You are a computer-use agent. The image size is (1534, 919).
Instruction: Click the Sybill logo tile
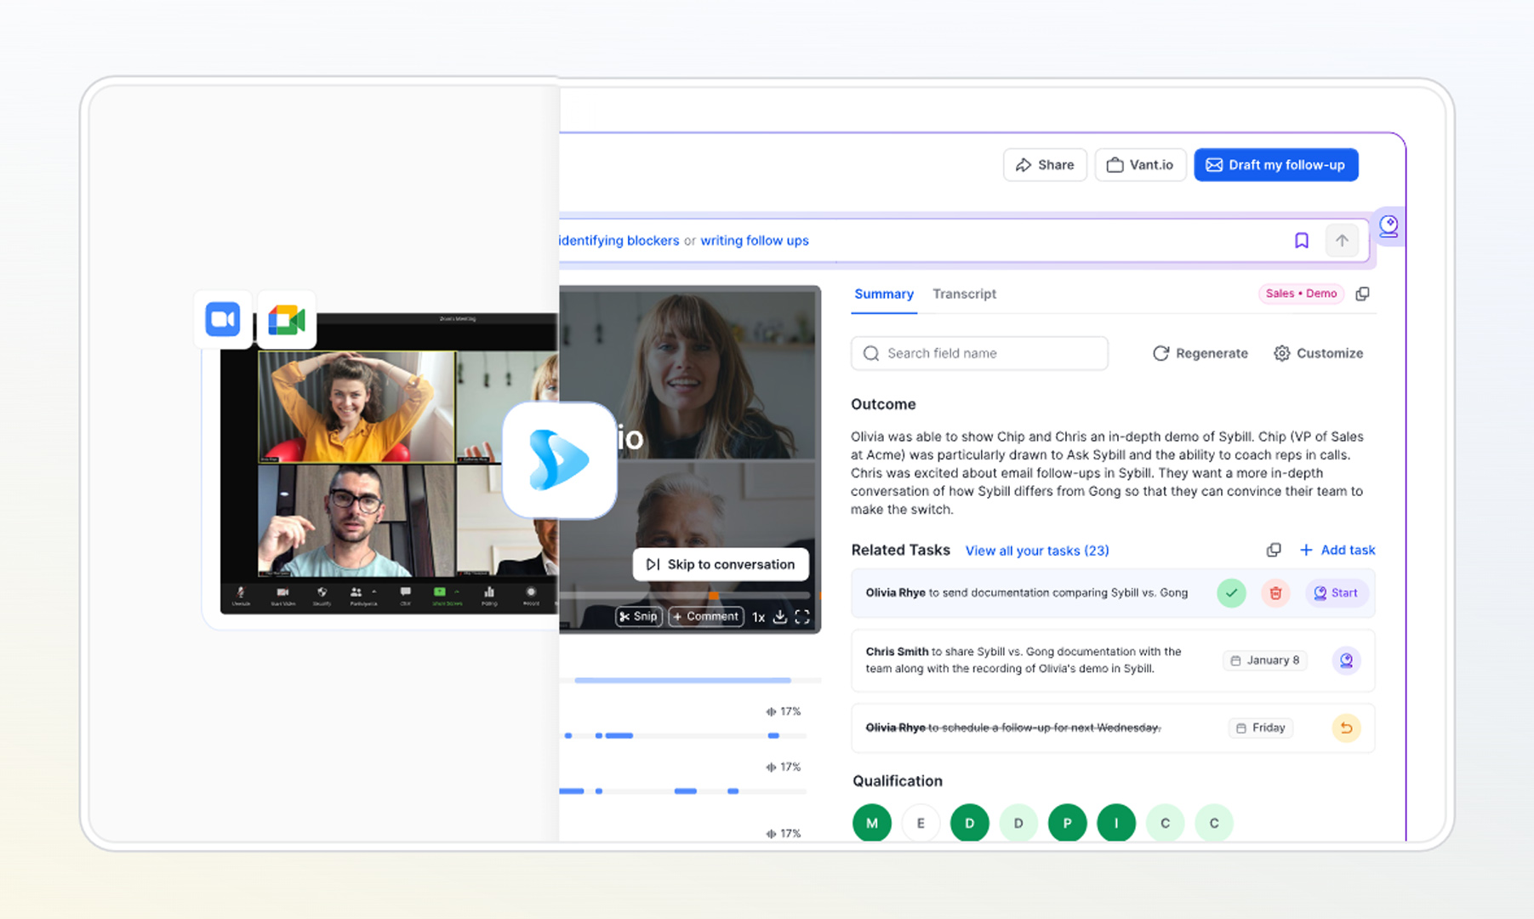pos(559,460)
